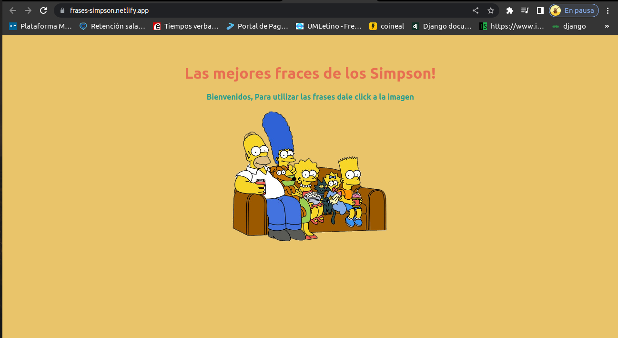Go back to the previous page
The width and height of the screenshot is (618, 338).
pos(13,10)
